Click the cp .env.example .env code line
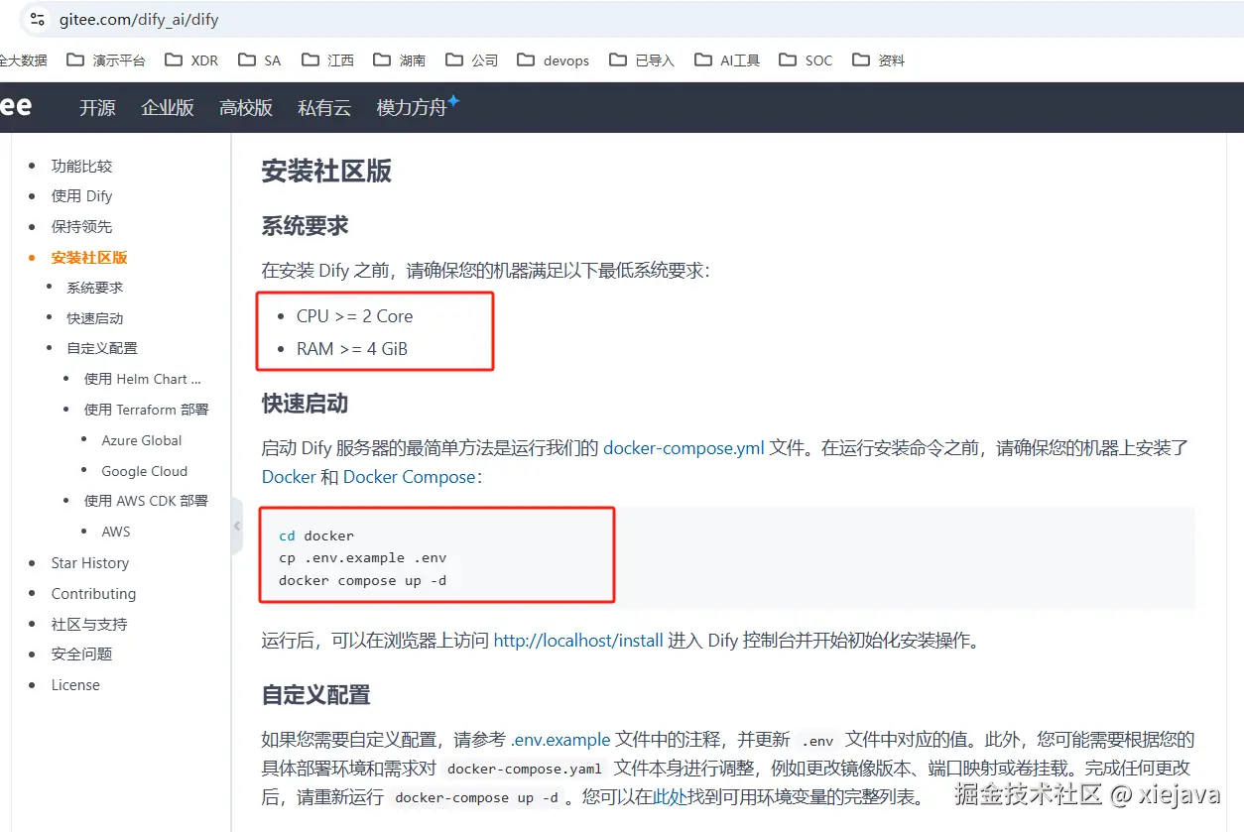Viewport: 1244px width, 832px height. [x=363, y=557]
